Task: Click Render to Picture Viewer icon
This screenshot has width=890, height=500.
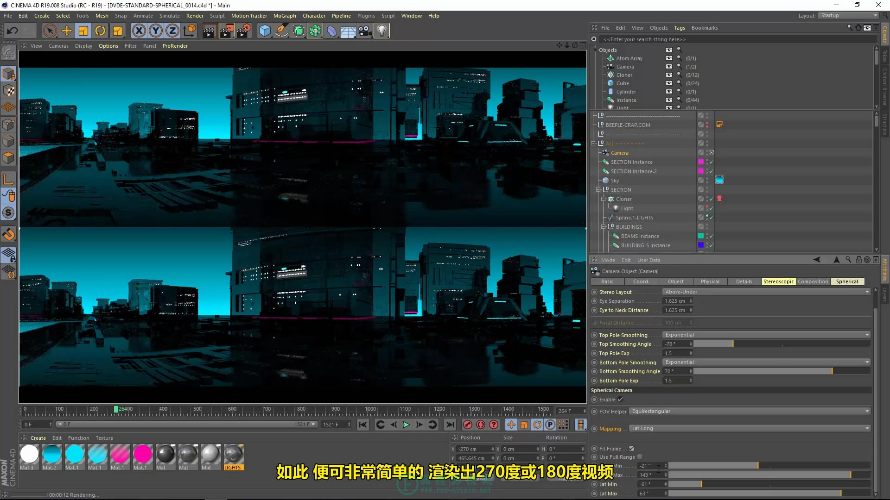Action: pos(227,31)
